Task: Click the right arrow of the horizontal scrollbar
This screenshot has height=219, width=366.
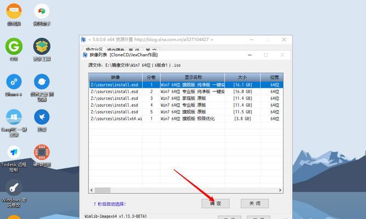Action: pyautogui.click(x=280, y=191)
